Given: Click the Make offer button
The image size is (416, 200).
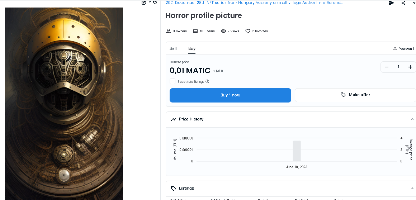Looking at the screenshot, I should coord(355,95).
